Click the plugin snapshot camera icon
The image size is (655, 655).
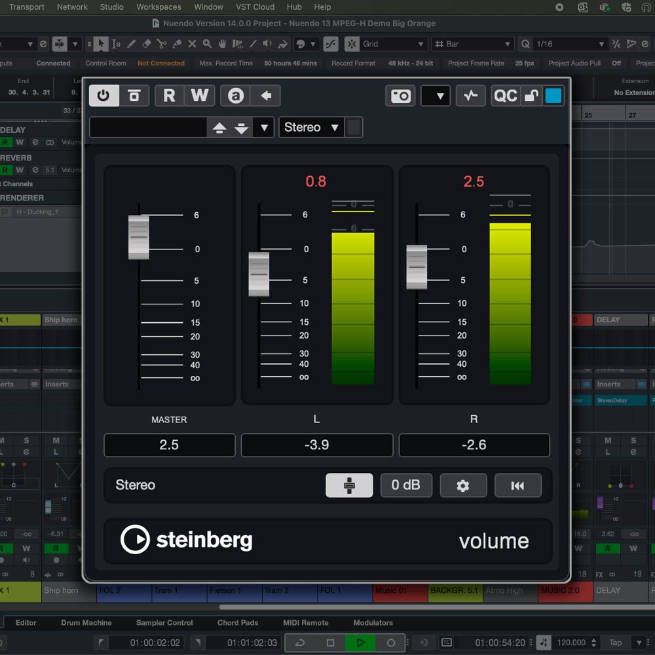pos(400,96)
